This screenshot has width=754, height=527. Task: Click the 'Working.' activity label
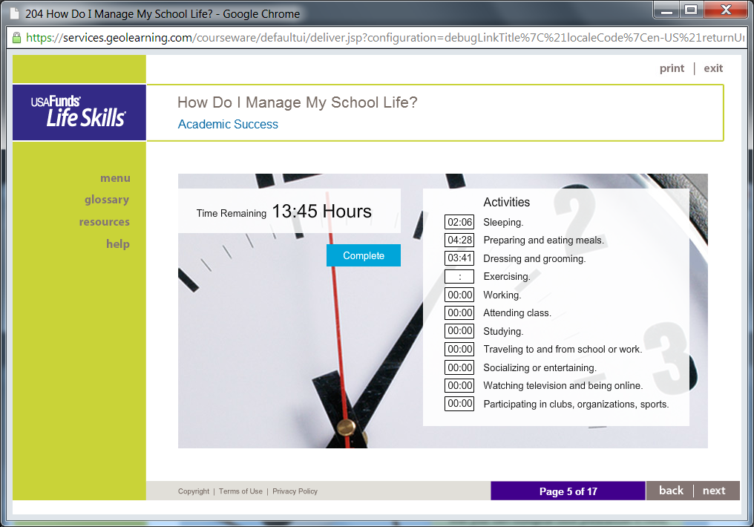tap(502, 295)
